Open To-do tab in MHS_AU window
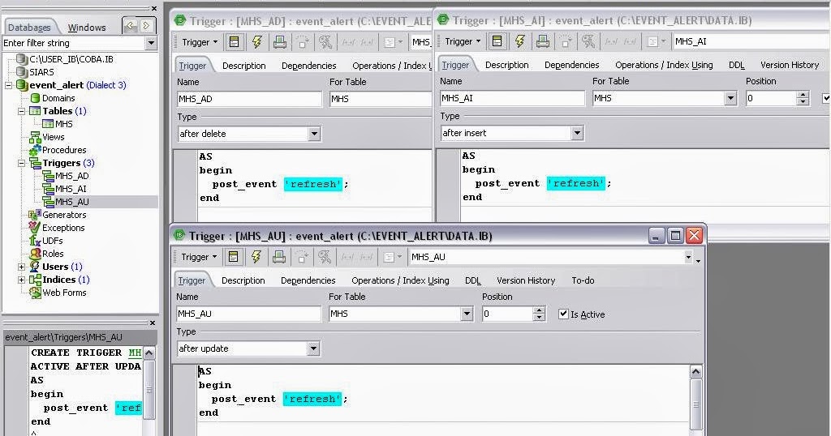The image size is (831, 436). (x=583, y=280)
